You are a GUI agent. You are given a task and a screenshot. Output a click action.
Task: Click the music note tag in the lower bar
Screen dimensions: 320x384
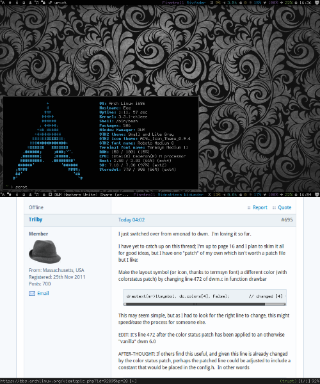pyautogui.click(x=37, y=195)
